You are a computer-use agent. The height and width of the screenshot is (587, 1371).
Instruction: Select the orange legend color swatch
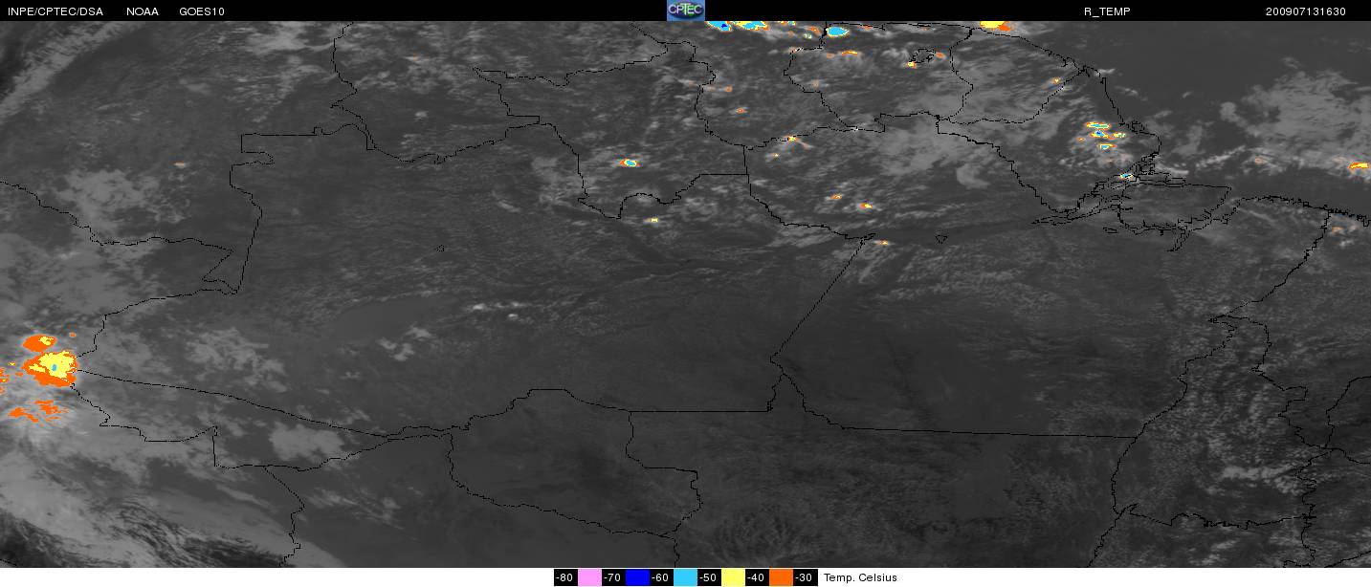click(x=781, y=577)
